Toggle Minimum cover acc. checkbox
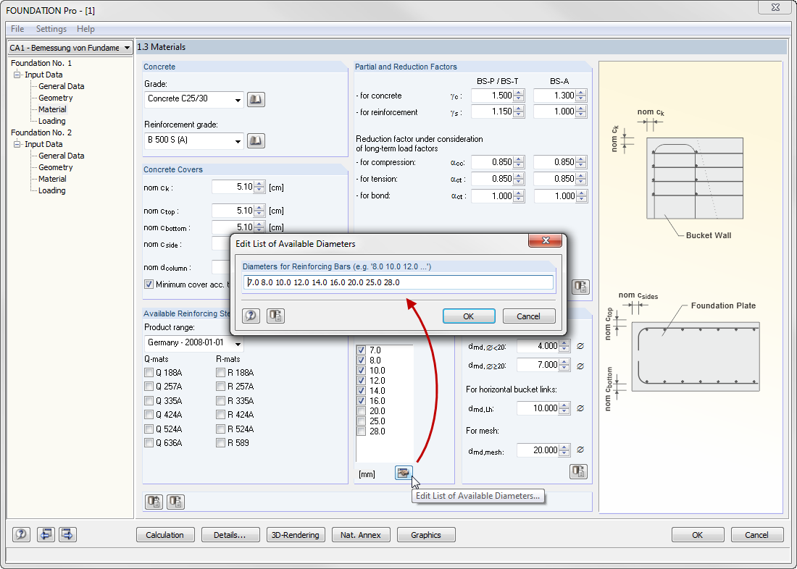 (x=149, y=284)
